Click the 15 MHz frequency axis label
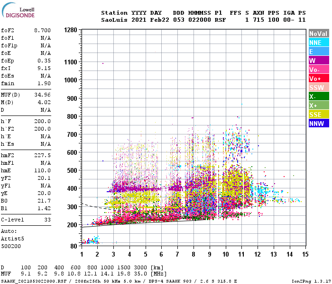Image resolution: width=332 pixels, height=284 pixels. click(305, 254)
